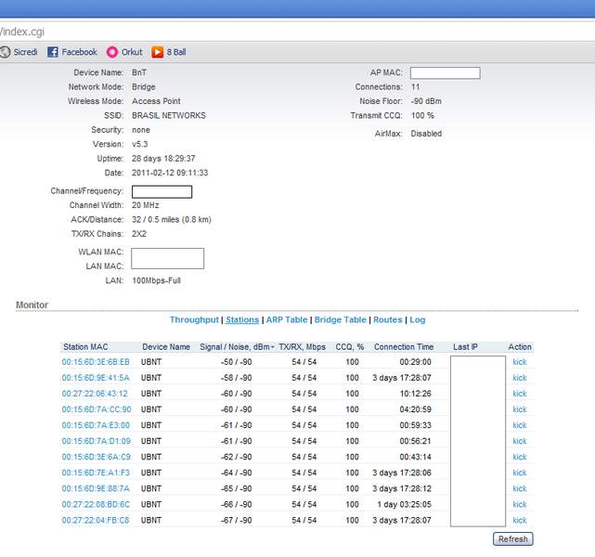The width and height of the screenshot is (595, 557).
Task: Select the date value 2011-02-12 09:11:33
Action: coord(170,173)
